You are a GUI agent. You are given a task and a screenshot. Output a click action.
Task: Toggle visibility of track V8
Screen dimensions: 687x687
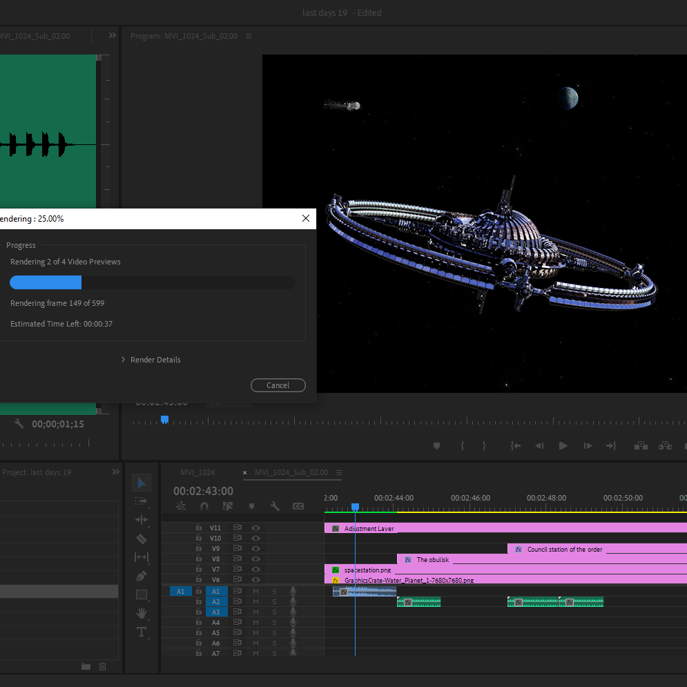[256, 559]
